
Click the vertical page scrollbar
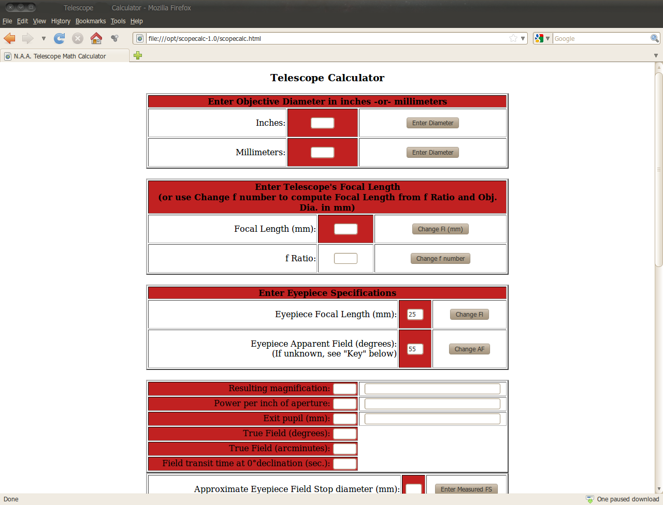[x=659, y=171]
